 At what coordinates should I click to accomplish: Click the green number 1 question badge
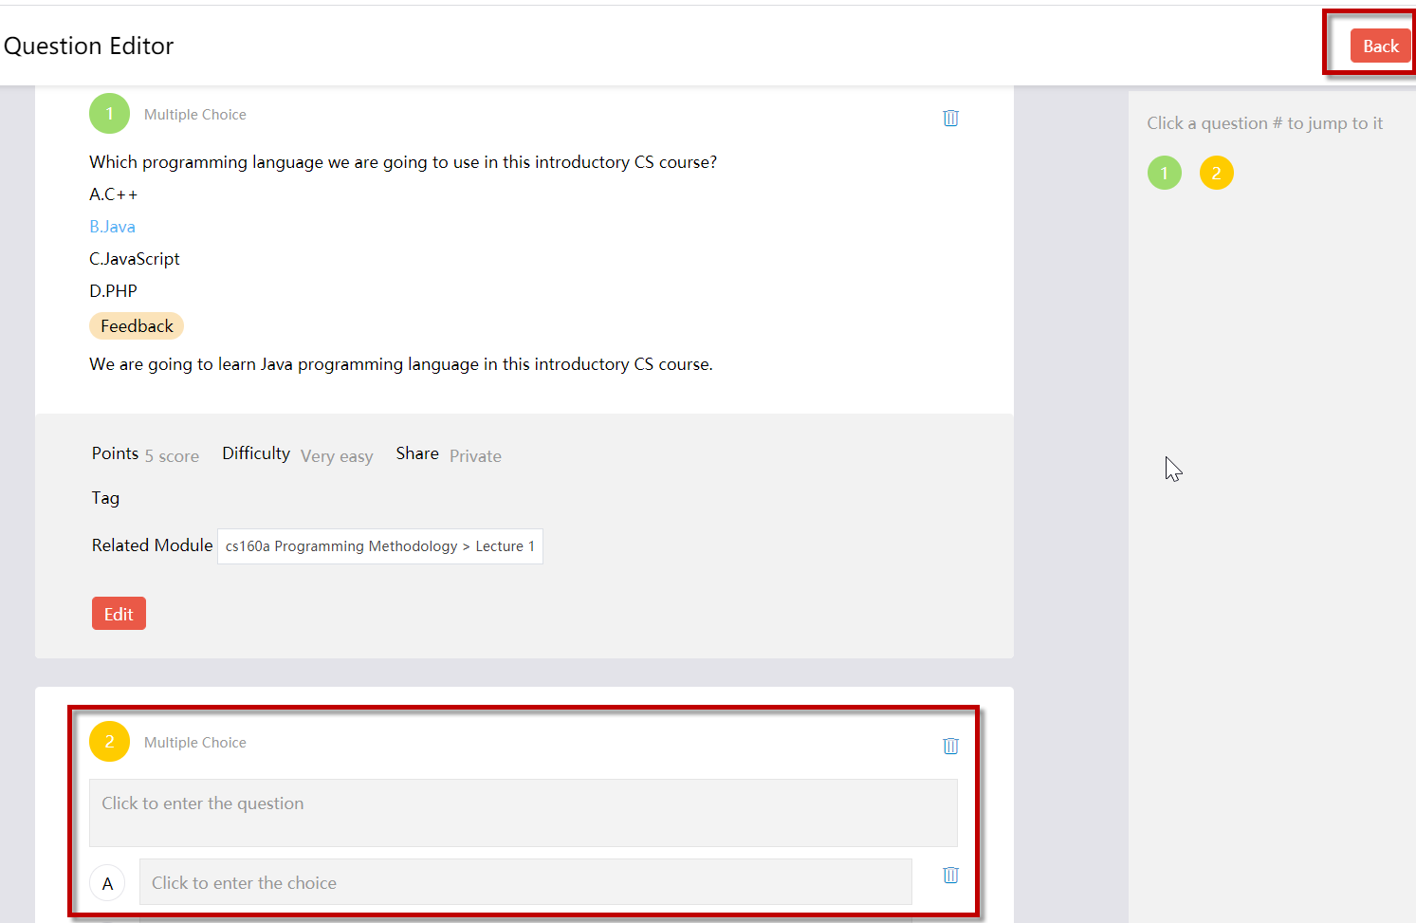[x=109, y=114]
